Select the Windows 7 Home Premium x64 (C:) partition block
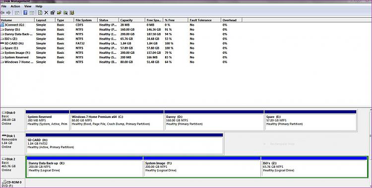372x188 pixels. click(x=117, y=120)
